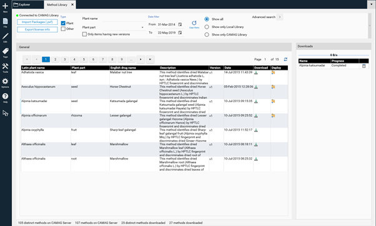Switch to the Explorer tab
Viewport: 376px width, 226px height.
[28, 4]
